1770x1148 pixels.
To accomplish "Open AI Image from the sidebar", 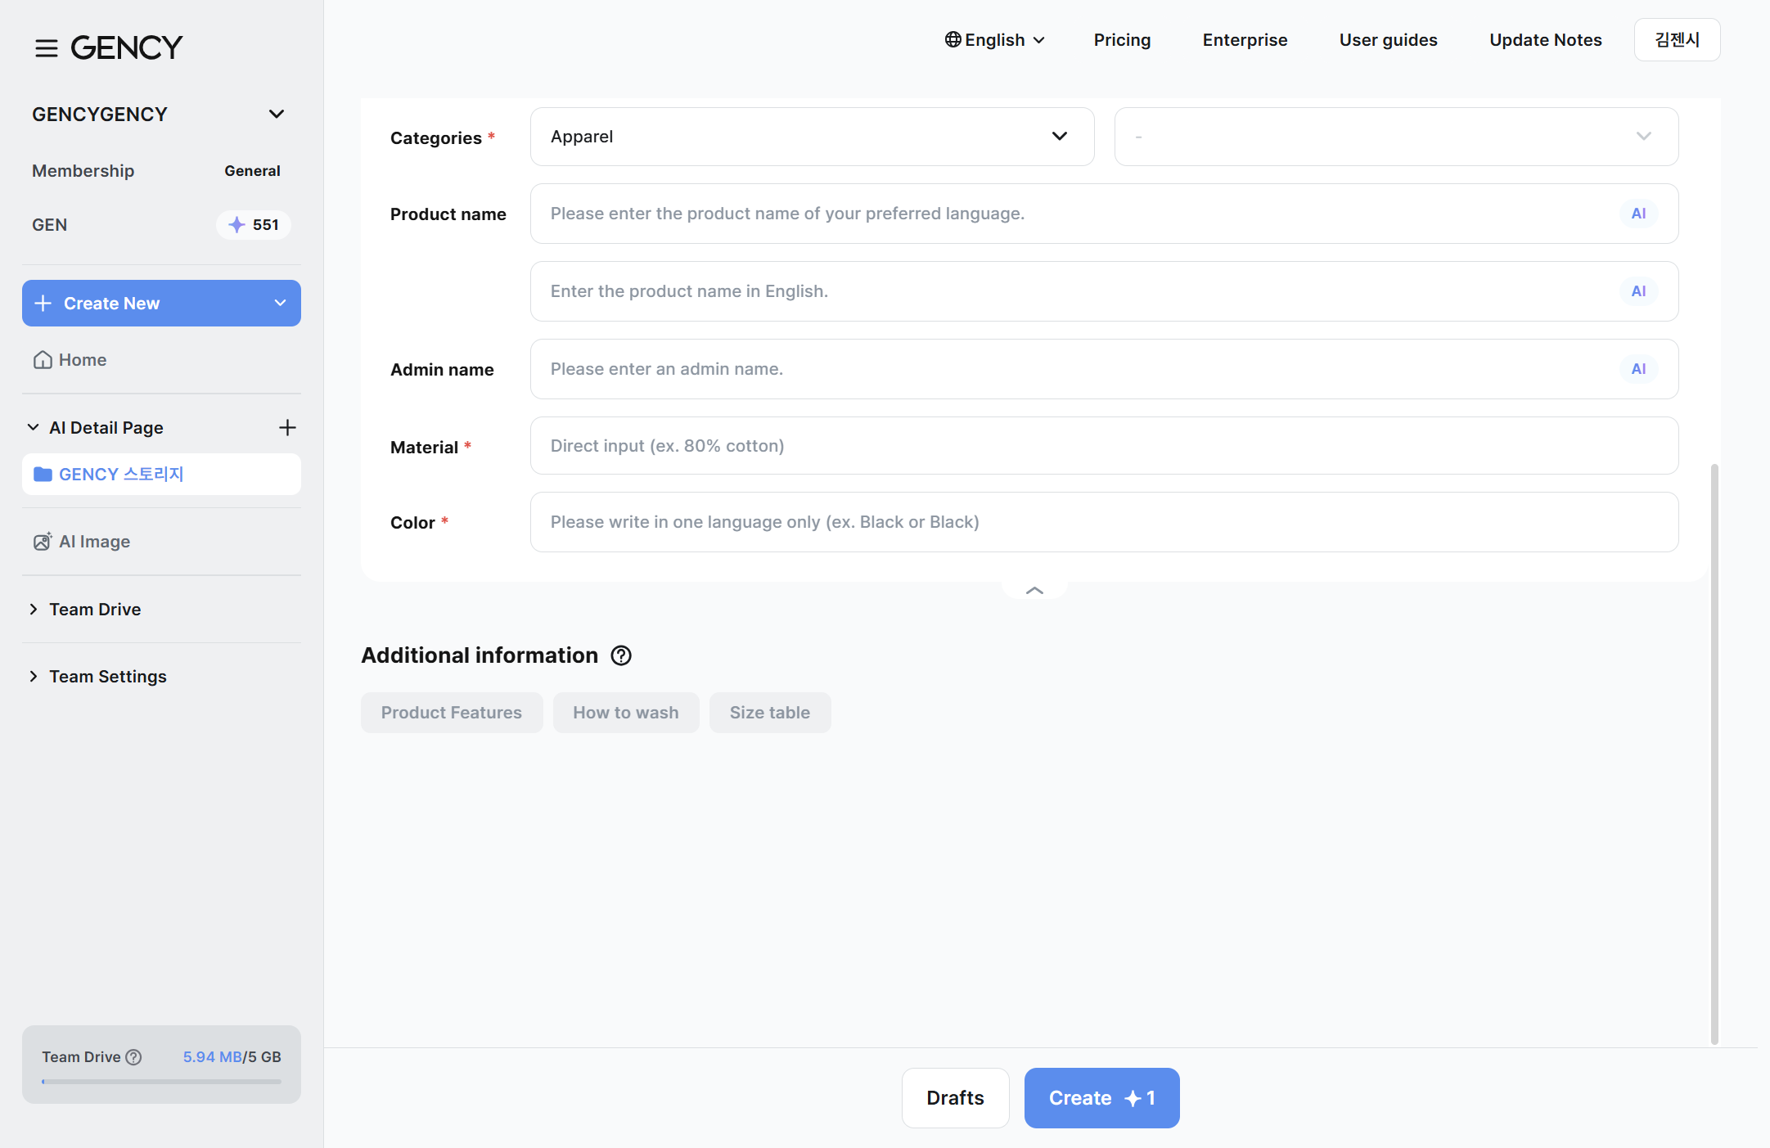I will 82,542.
